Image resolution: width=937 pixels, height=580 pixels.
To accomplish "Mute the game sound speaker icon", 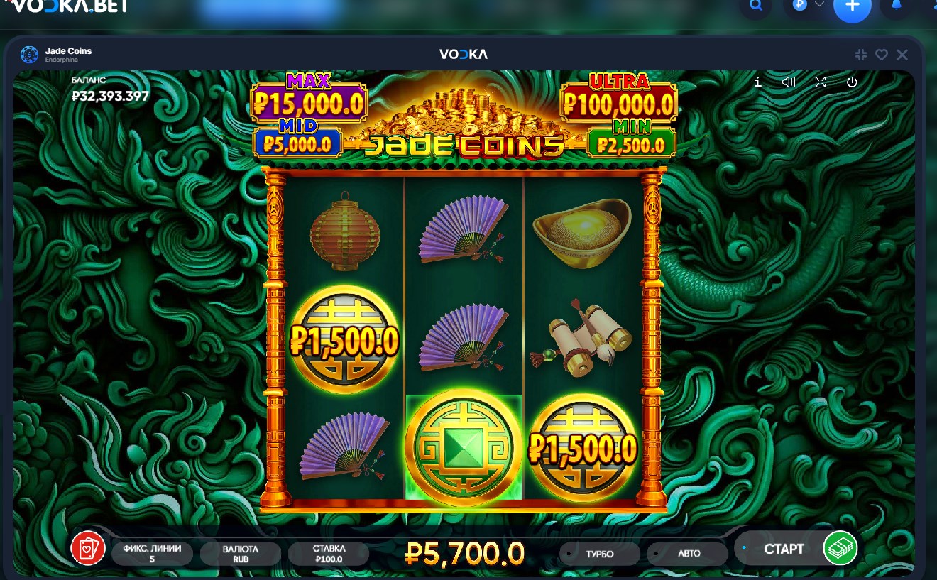I will click(789, 82).
